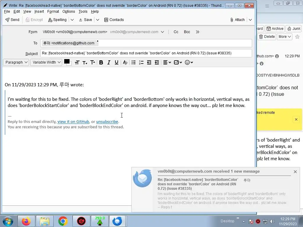This screenshot has width=303, height=227.
Task: Save the message draft
Action: (x=86, y=20)
